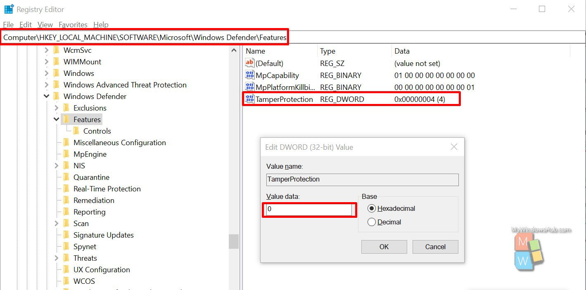Select the WIMMount folder icon
Viewport: 586px width, 290px height.
[56, 62]
